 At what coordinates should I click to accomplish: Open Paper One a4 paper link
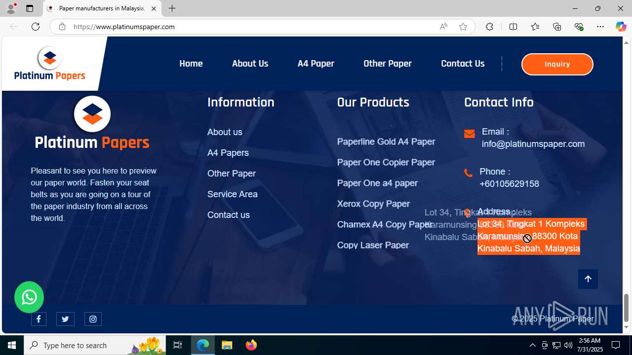click(x=377, y=183)
